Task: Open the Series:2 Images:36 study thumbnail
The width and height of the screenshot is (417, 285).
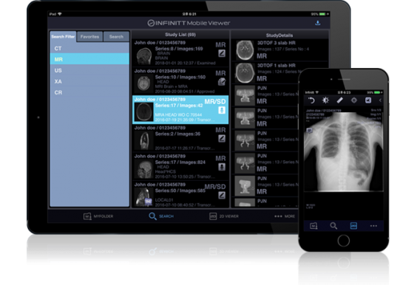Action: [x=144, y=141]
